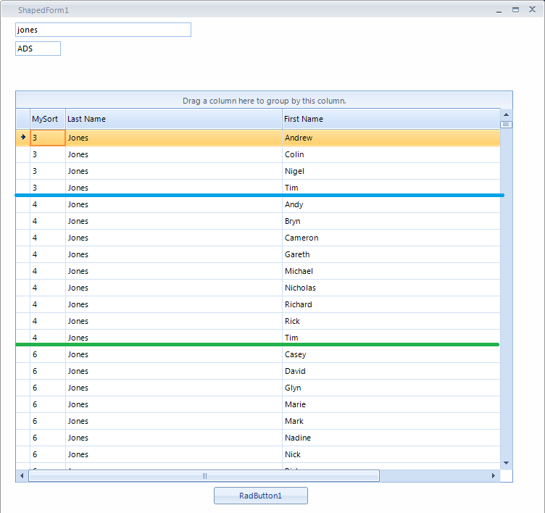Image resolution: width=545 pixels, height=513 pixels.
Task: Click the RadButton1 button
Action: [261, 496]
